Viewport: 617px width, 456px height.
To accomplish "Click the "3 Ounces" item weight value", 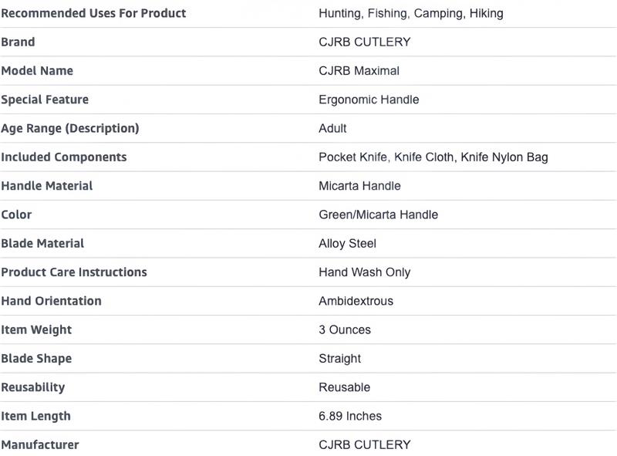I will tap(344, 329).
